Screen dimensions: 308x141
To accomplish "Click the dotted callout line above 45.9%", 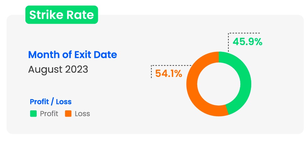I will point(245,33).
